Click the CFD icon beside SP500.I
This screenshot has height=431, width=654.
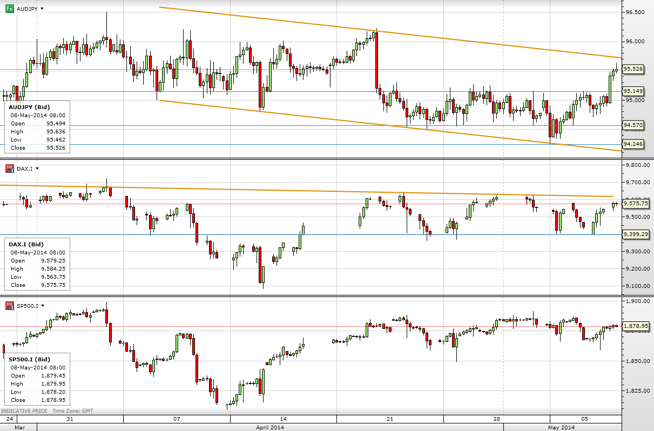point(9,306)
